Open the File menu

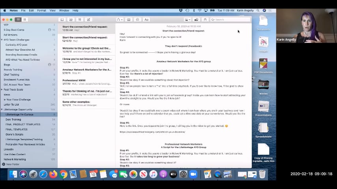tap(23, 10)
